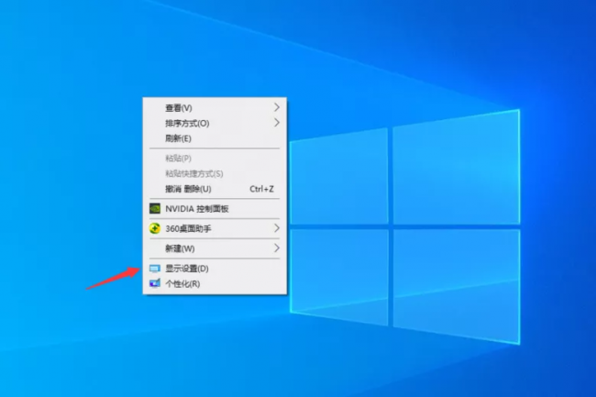The width and height of the screenshot is (596, 397).
Task: Click the NVIDIA logo icon
Action: 155,208
